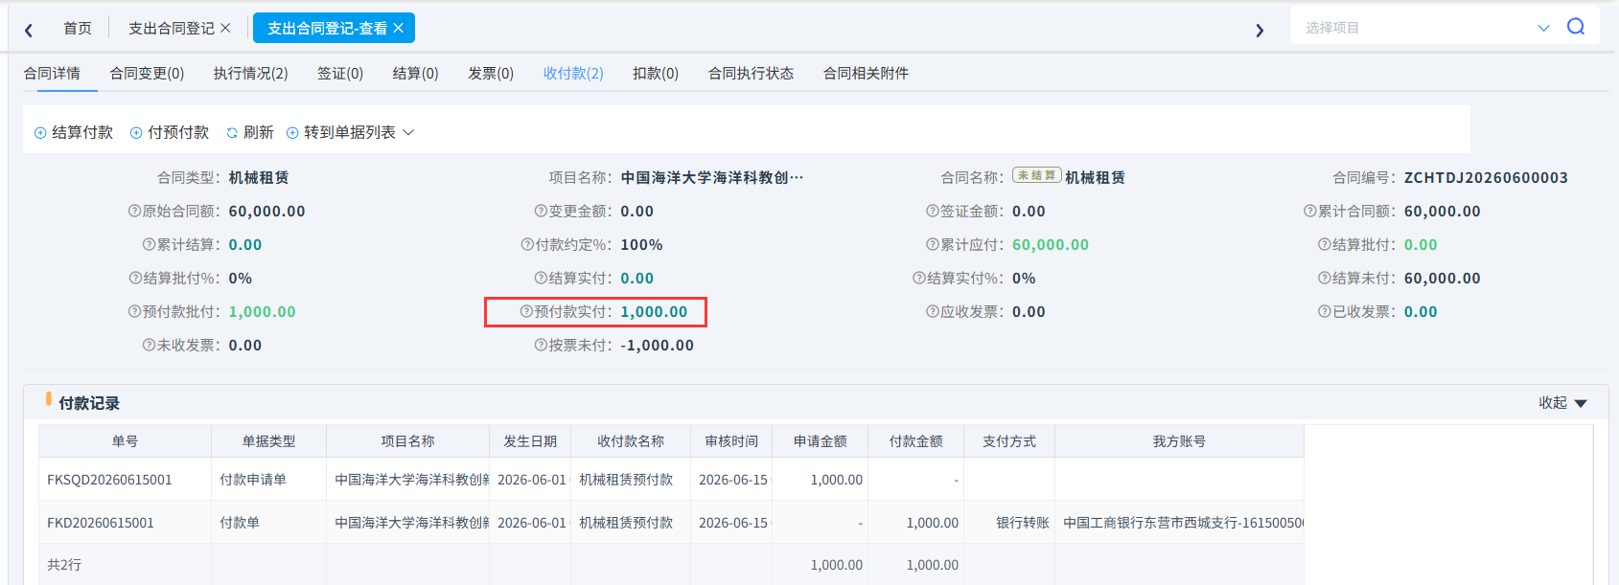
Task: Click help icon beside 累计结算
Action: 150,245
